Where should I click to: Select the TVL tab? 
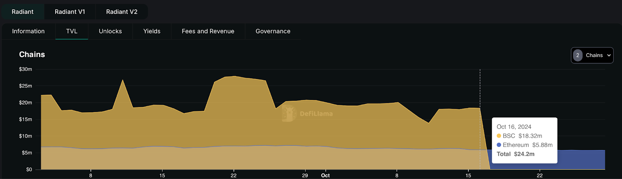72,31
